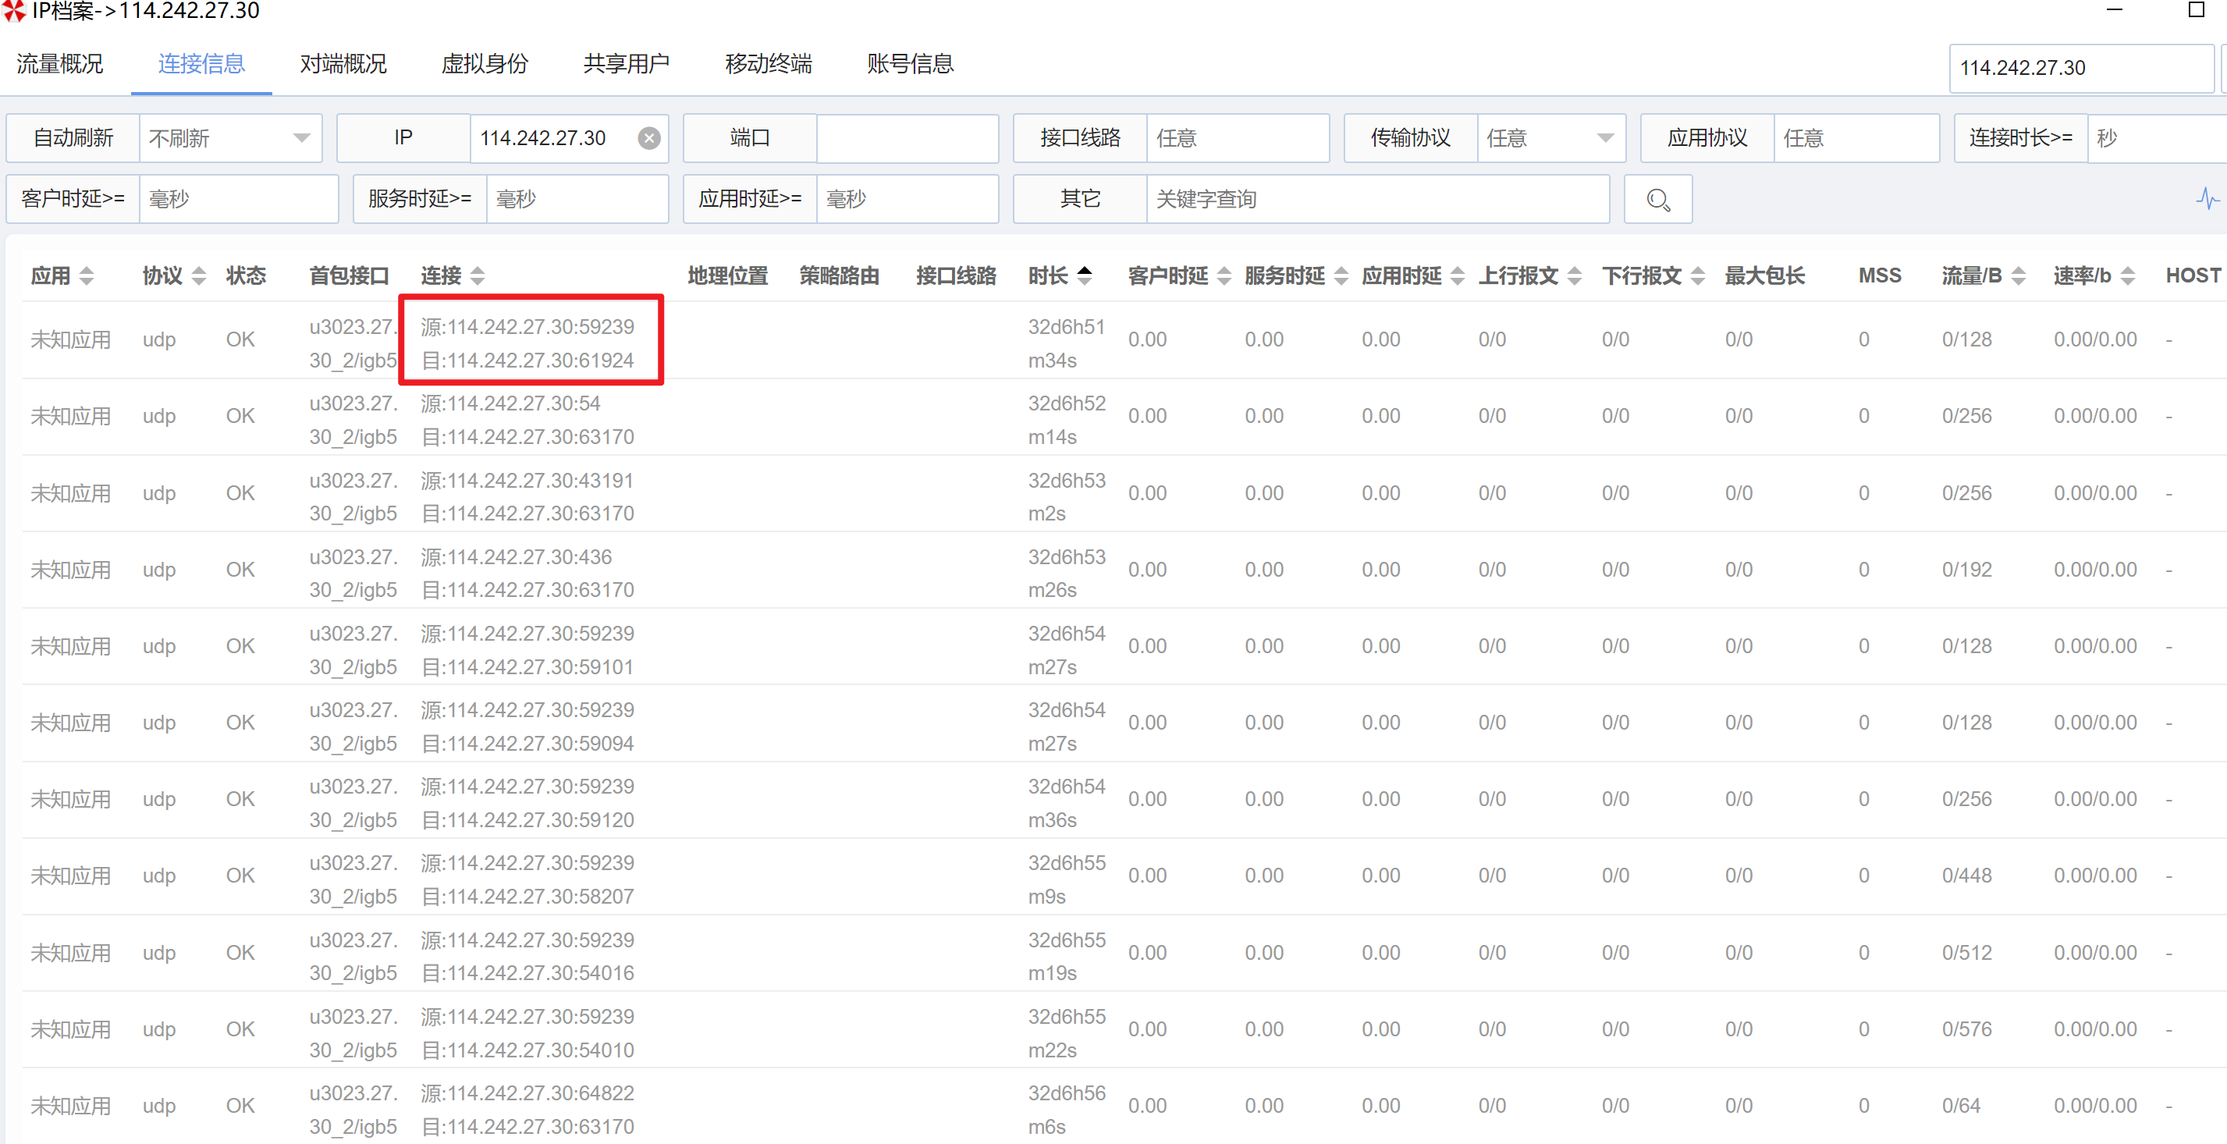The image size is (2227, 1144).
Task: Open the 账号信息 tab
Action: pos(910,64)
